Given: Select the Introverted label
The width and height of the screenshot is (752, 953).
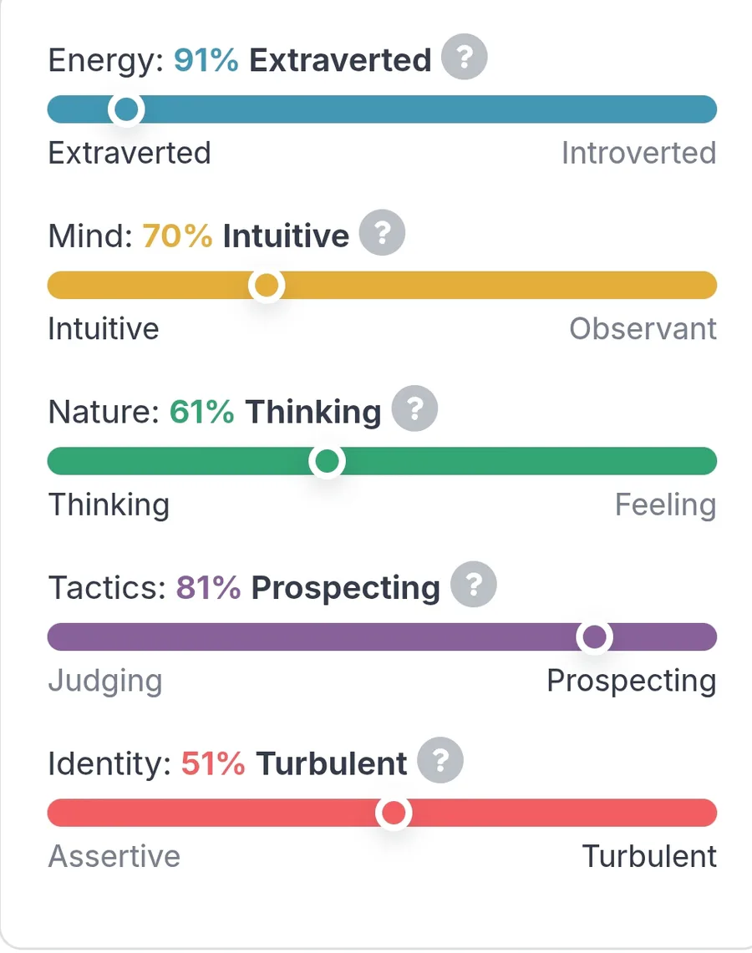Looking at the screenshot, I should point(639,153).
